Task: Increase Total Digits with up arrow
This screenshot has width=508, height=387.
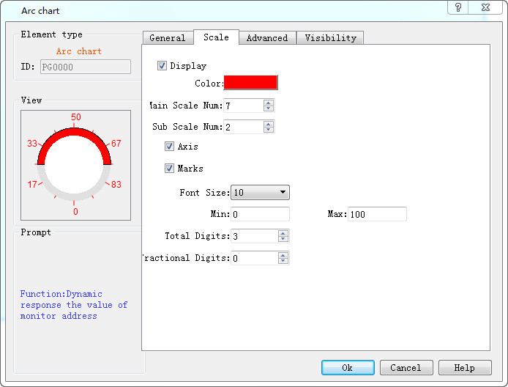Action: (x=283, y=233)
